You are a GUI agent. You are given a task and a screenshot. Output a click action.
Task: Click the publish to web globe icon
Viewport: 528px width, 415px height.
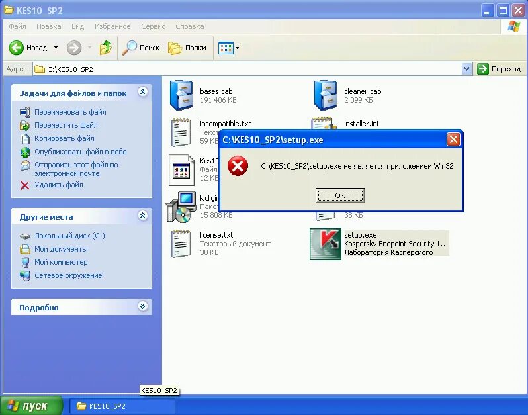pos(25,152)
